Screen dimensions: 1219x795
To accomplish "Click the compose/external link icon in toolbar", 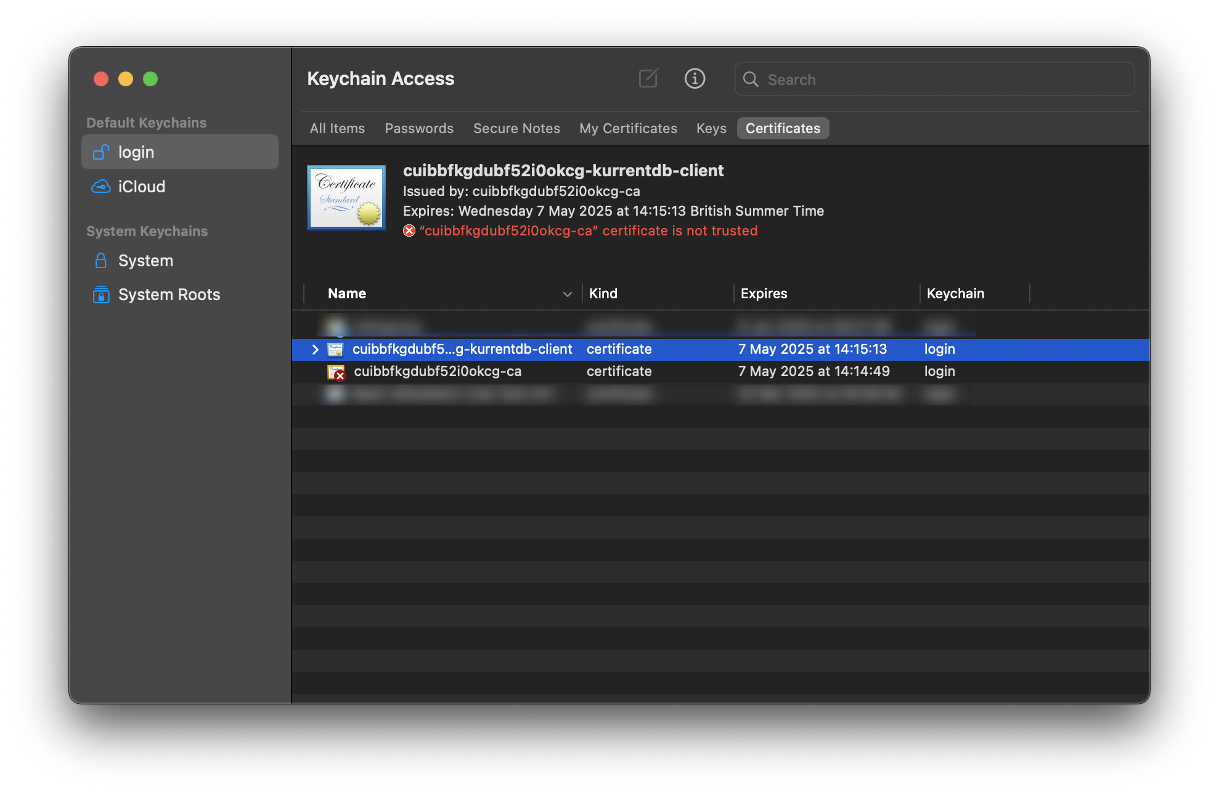I will [x=648, y=78].
